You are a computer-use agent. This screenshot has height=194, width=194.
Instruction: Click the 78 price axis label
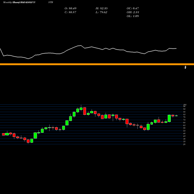(184, 117)
